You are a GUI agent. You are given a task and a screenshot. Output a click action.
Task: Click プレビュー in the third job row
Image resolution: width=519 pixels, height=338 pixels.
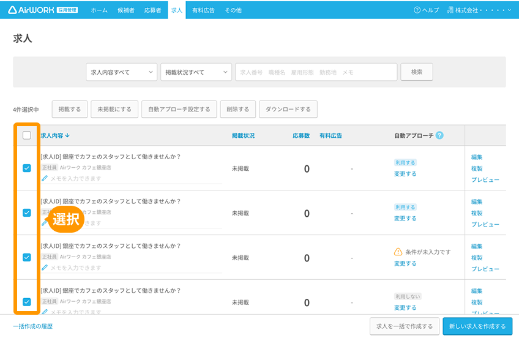pyautogui.click(x=485, y=269)
